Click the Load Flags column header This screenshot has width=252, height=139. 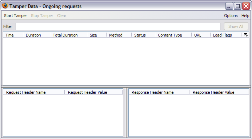(x=226, y=35)
